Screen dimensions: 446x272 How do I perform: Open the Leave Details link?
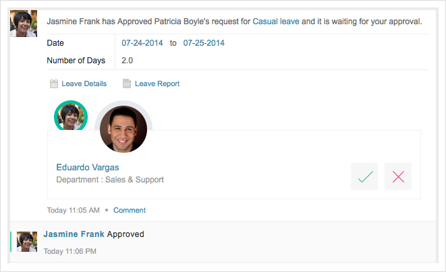pos(84,84)
